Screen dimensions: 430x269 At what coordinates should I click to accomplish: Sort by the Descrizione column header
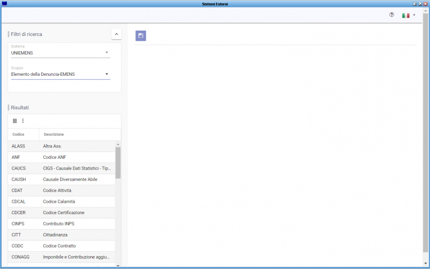tap(54, 134)
